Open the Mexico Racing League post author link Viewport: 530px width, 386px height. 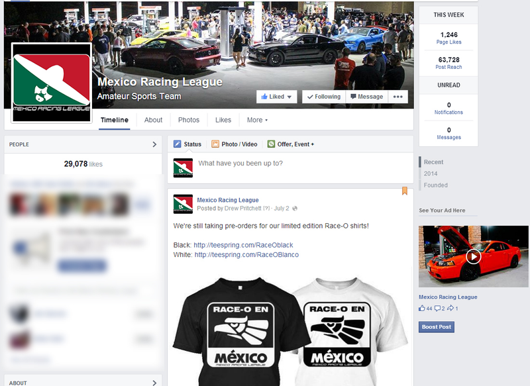pos(227,200)
